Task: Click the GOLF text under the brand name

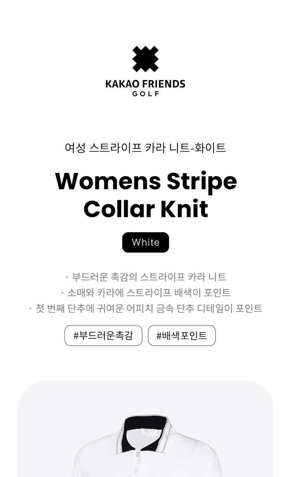Action: point(145,94)
